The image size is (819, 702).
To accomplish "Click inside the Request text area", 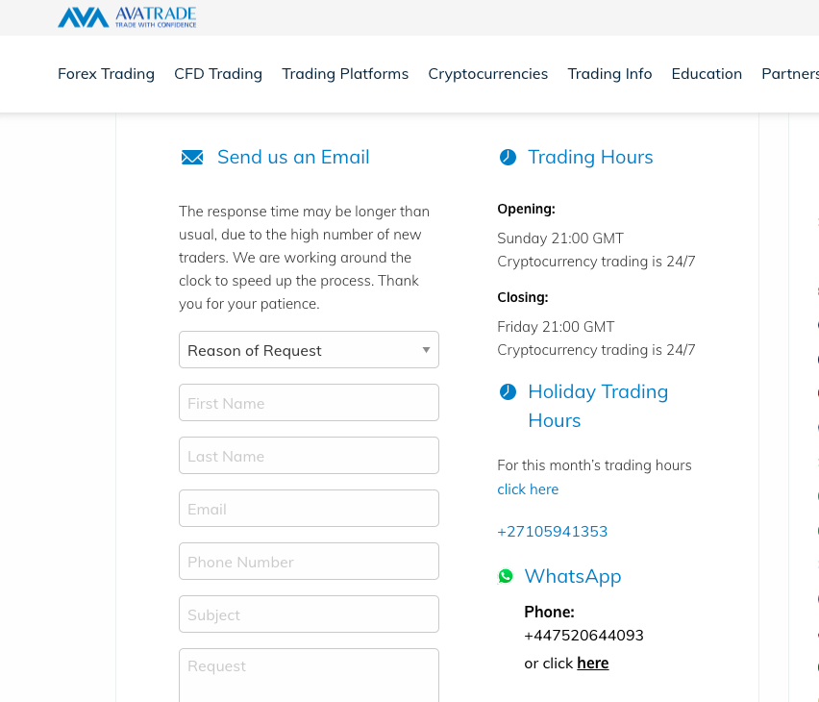I will (x=309, y=675).
